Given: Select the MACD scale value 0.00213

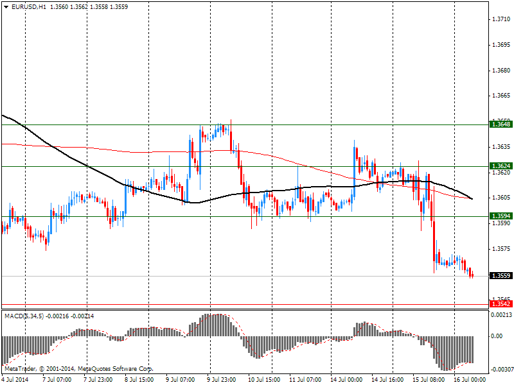Looking at the screenshot, I should [501, 315].
